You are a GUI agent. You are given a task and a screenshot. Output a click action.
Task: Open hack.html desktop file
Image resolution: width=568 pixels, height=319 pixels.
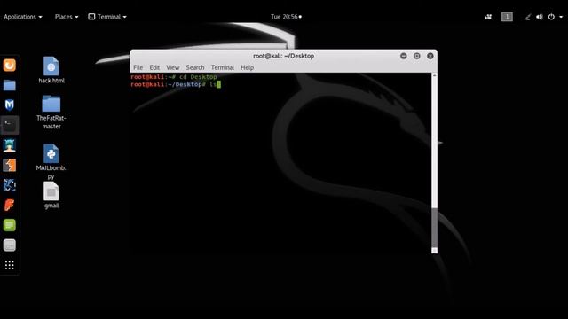tap(51, 70)
